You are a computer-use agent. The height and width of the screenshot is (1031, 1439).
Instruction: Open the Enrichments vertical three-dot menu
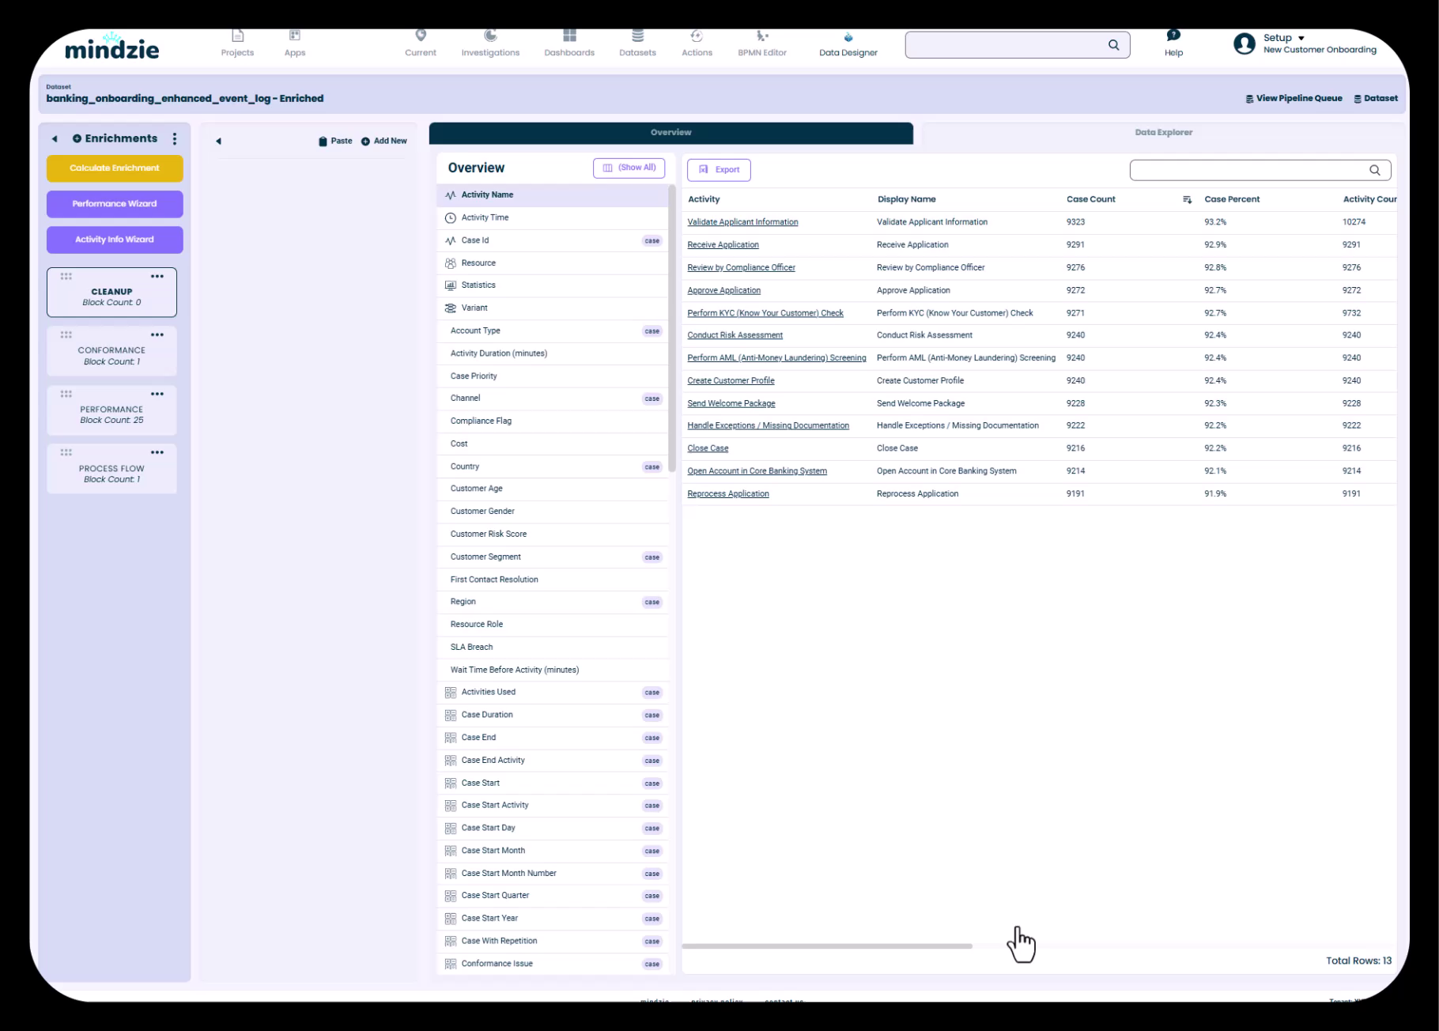[x=175, y=139]
